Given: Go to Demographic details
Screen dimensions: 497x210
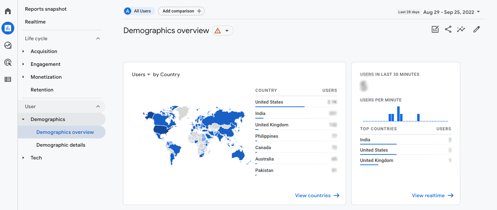Looking at the screenshot, I should pos(61,145).
